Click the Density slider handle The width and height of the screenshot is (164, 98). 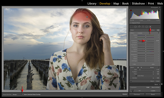point(153,78)
